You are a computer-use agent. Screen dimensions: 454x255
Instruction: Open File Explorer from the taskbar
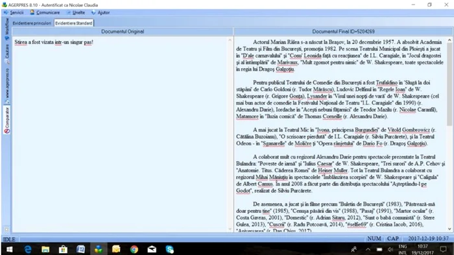click(45, 249)
